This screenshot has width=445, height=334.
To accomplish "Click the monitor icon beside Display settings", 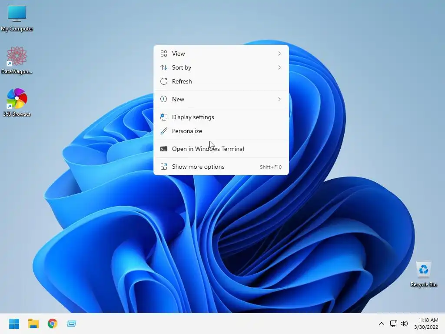I will [164, 117].
